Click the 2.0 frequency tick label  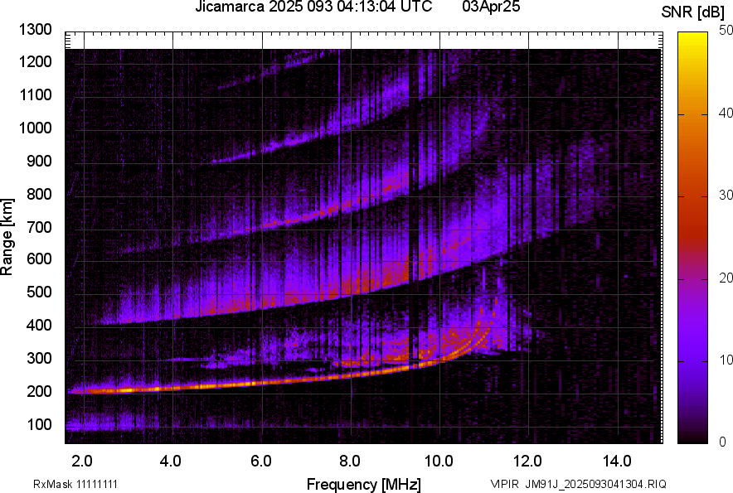[x=82, y=461]
